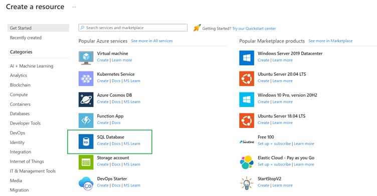Select the Get Started menu item

(x=38, y=28)
